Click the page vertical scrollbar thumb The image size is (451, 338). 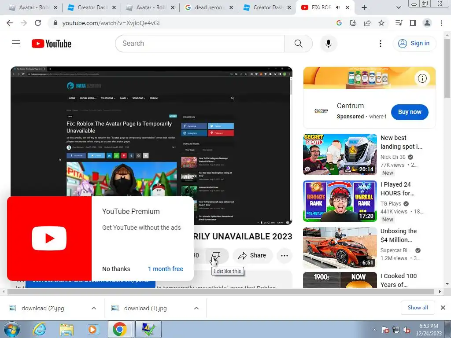point(447,68)
